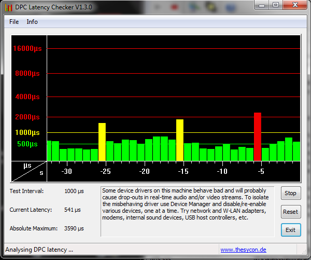The image size is (311, 260).
Task: Click the -10 time axis label
Action: tap(222, 171)
